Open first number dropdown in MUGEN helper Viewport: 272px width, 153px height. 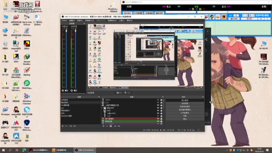click(x=244, y=15)
